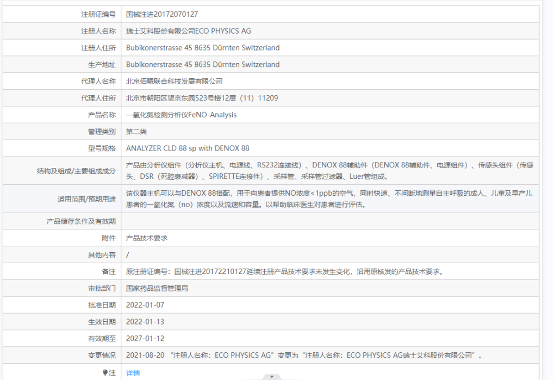The image size is (554, 380).
Task: Click the 变更情况 2021-08-20 change record
Action: coord(304,356)
